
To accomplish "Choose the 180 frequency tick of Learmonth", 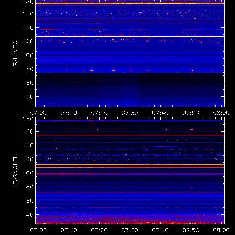I will (28, 119).
